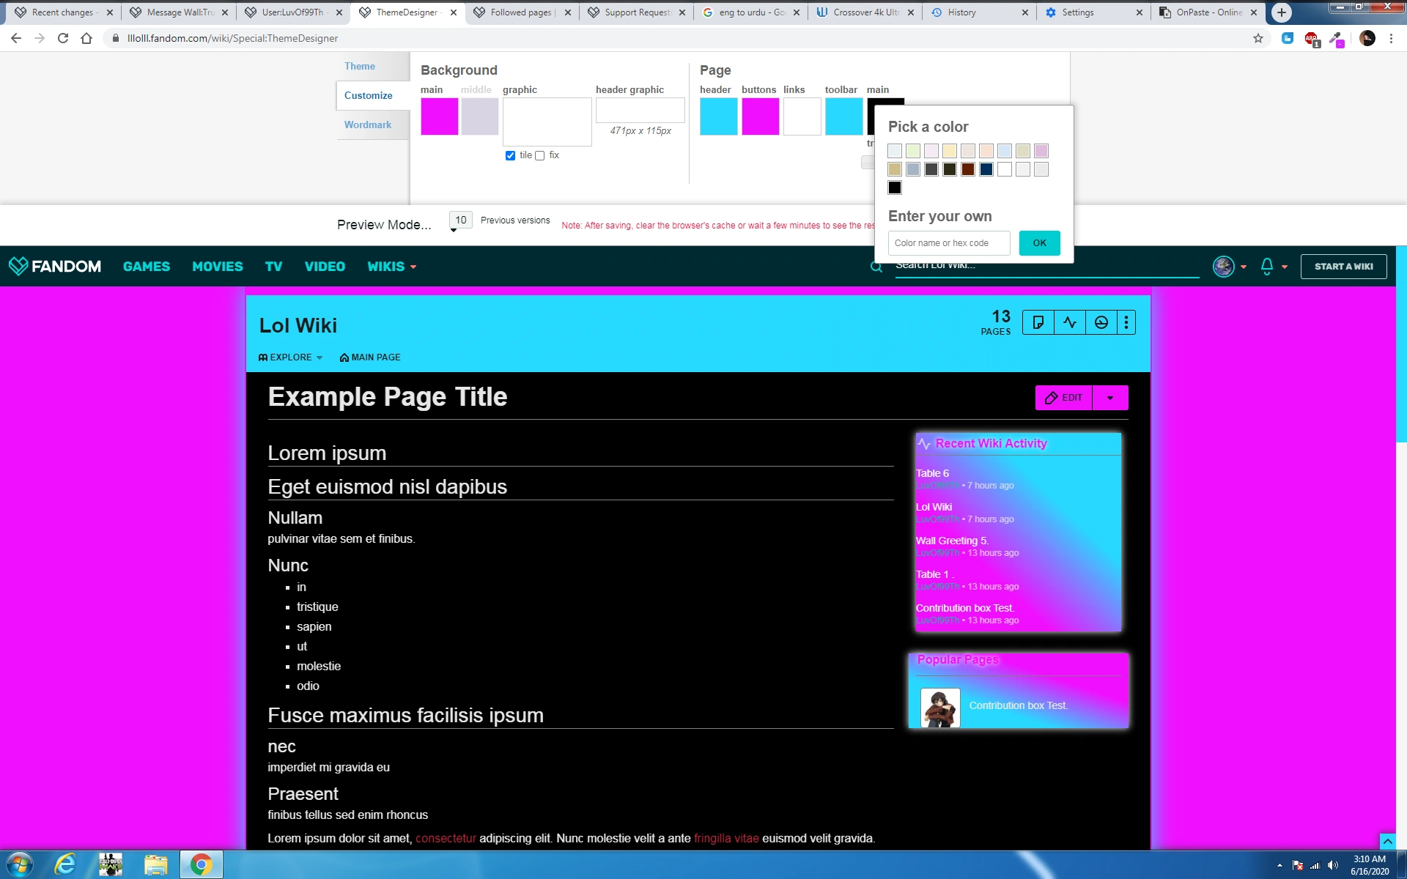This screenshot has width=1407, height=879.
Task: Enable the fix checkbox for background graphic
Action: [x=540, y=155]
